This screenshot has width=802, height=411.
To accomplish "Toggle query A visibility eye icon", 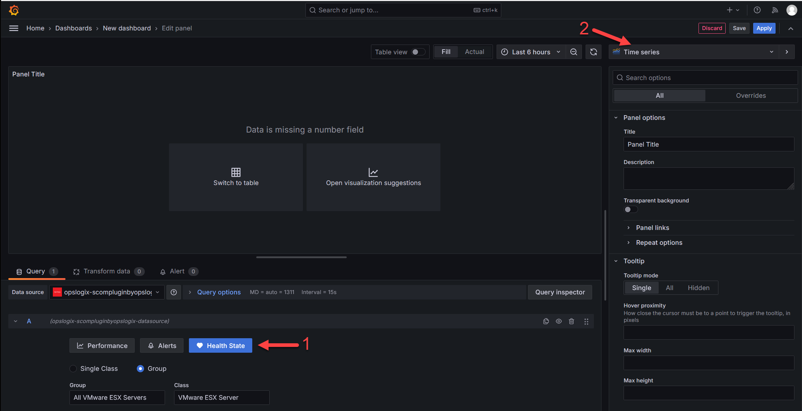I will [x=559, y=321].
